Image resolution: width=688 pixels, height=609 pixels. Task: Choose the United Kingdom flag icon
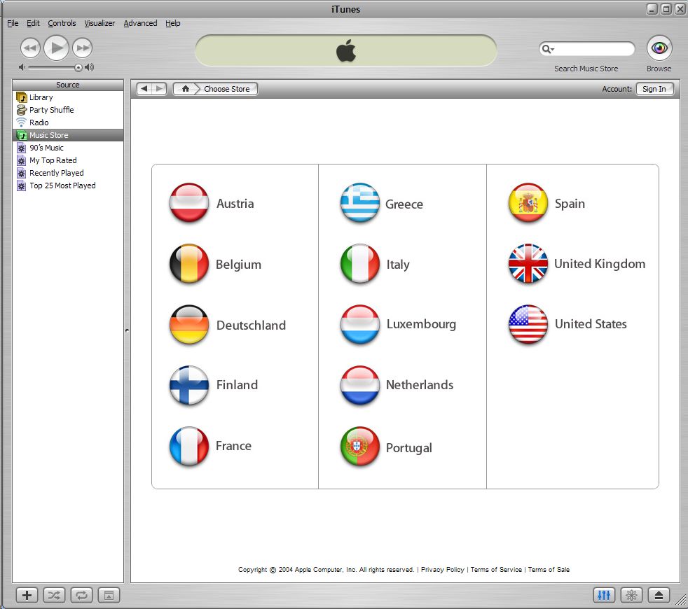(528, 263)
